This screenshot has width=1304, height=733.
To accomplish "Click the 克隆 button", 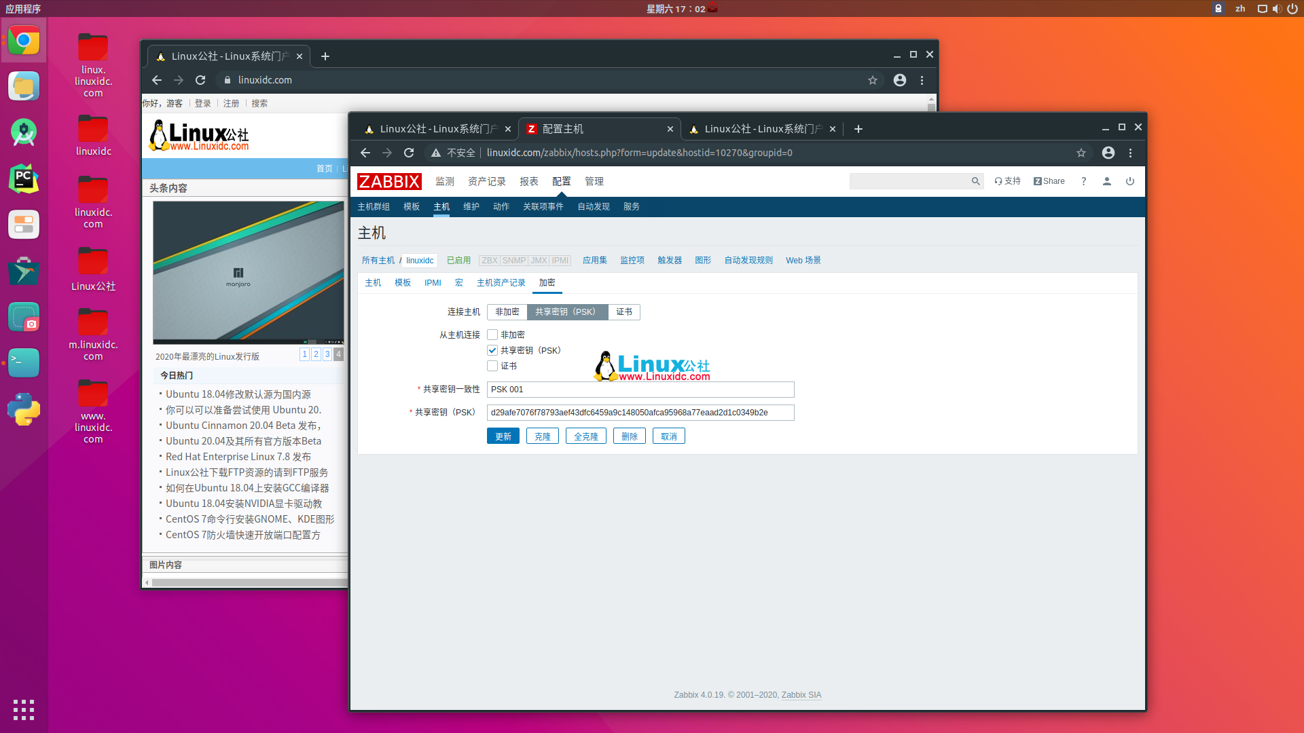I will [x=543, y=436].
